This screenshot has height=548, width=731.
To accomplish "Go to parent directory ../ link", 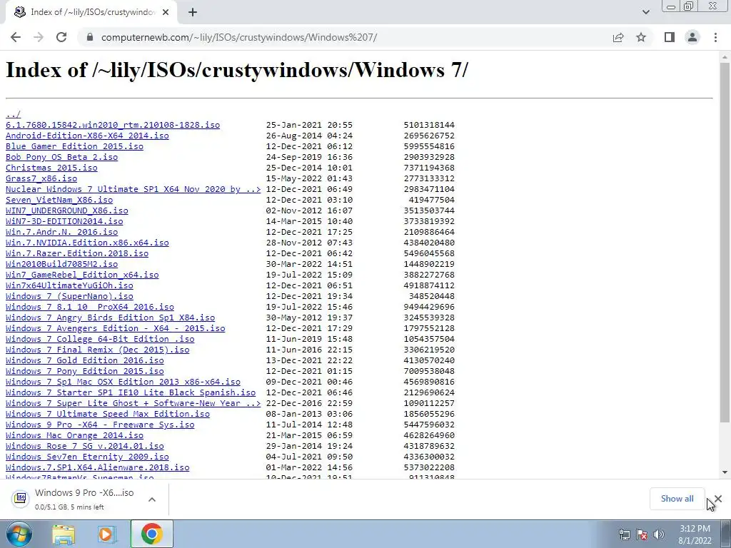I will click(13, 114).
